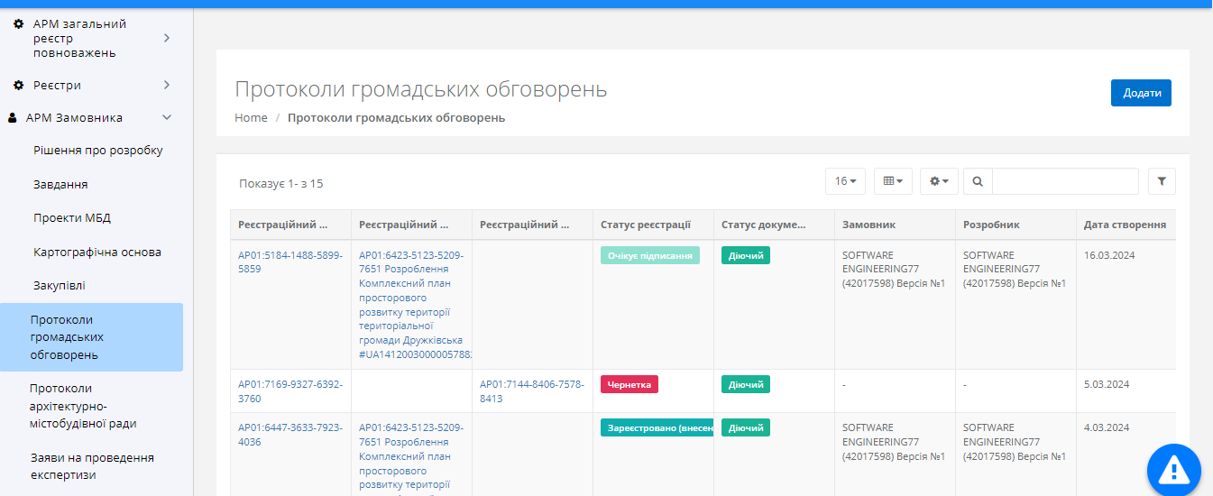
Task: Open the blue warning alert icon
Action: (1173, 469)
